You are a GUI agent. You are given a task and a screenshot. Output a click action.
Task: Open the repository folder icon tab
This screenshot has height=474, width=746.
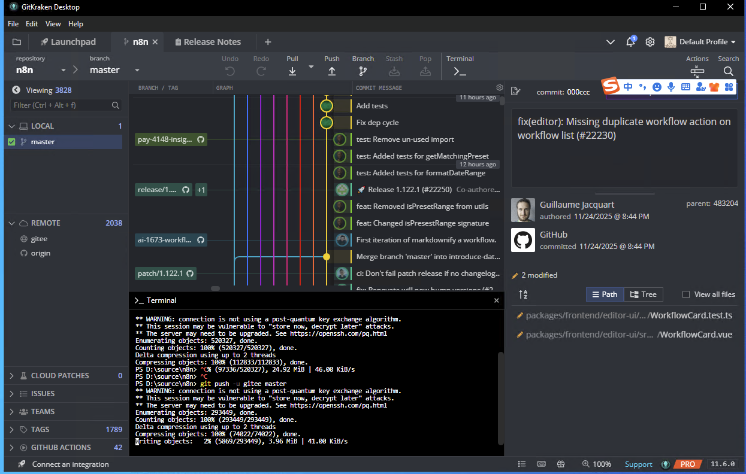point(17,42)
